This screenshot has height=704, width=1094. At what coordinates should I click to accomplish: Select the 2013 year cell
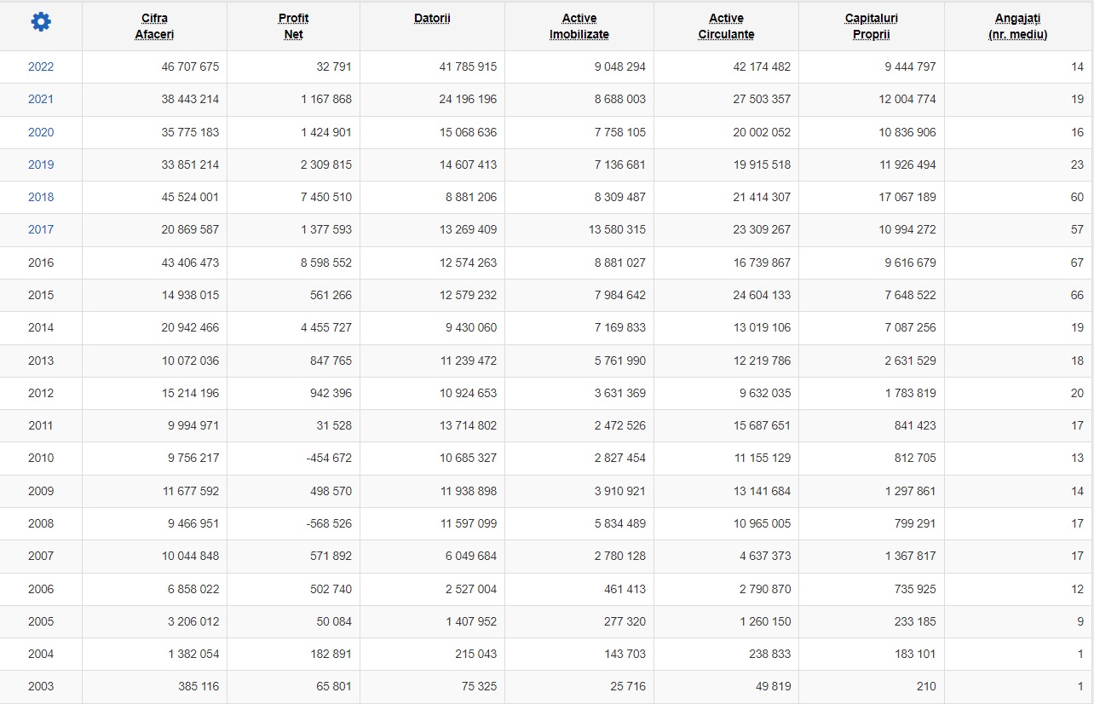[41, 361]
